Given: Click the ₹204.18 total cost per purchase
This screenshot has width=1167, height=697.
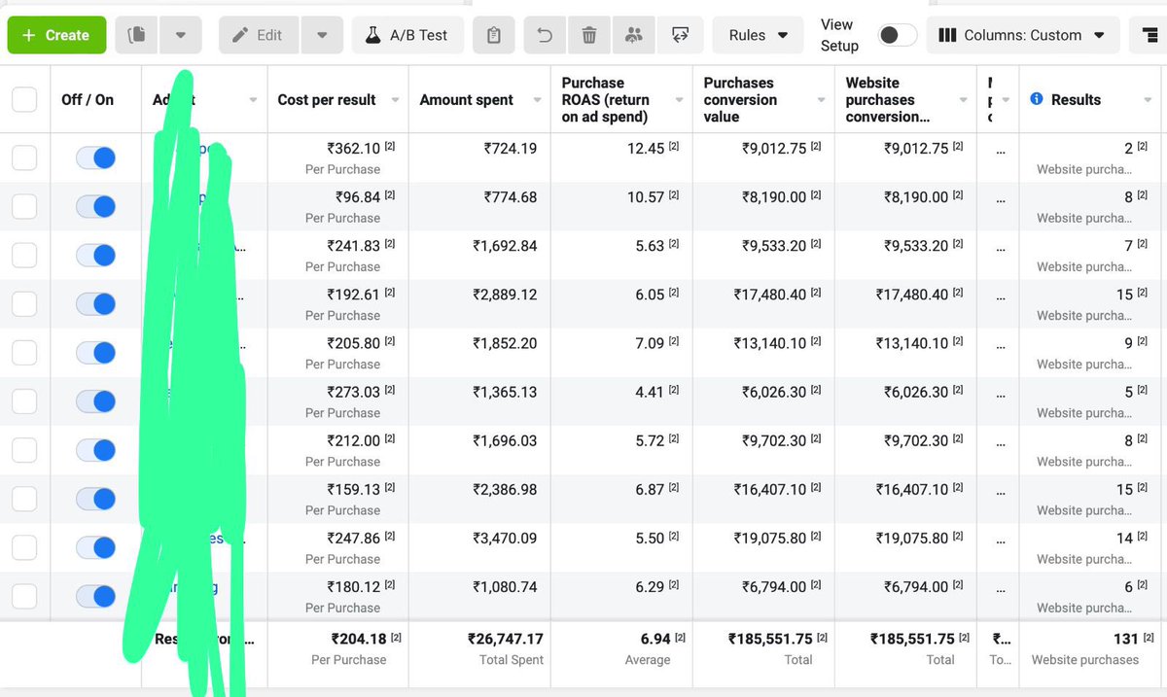Looking at the screenshot, I should (359, 639).
